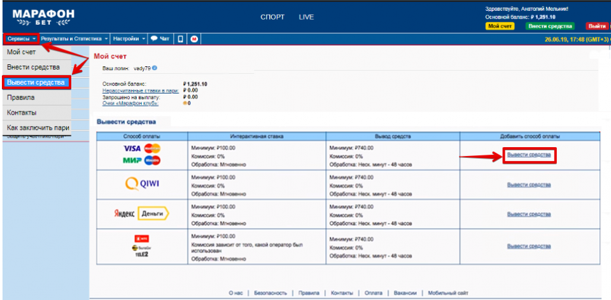Select Мой счет in the Сервисы menu
The image size is (611, 300).
point(37,52)
